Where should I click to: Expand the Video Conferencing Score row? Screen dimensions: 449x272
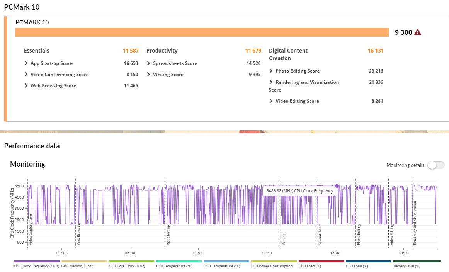(26, 75)
